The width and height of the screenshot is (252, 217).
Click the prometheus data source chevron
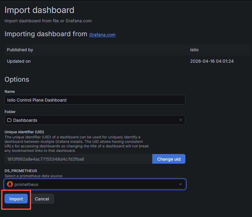pos(181,184)
